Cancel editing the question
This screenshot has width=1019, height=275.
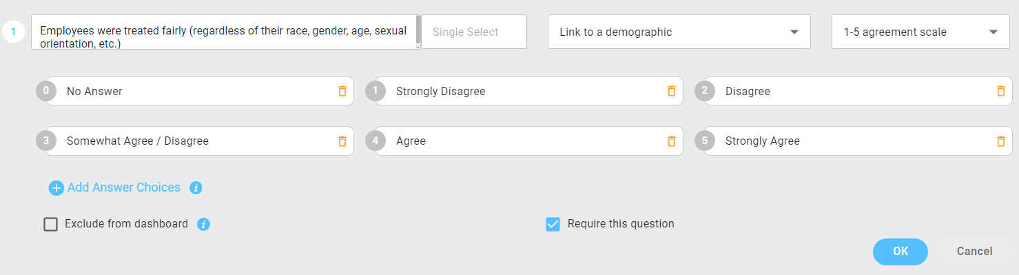(974, 252)
